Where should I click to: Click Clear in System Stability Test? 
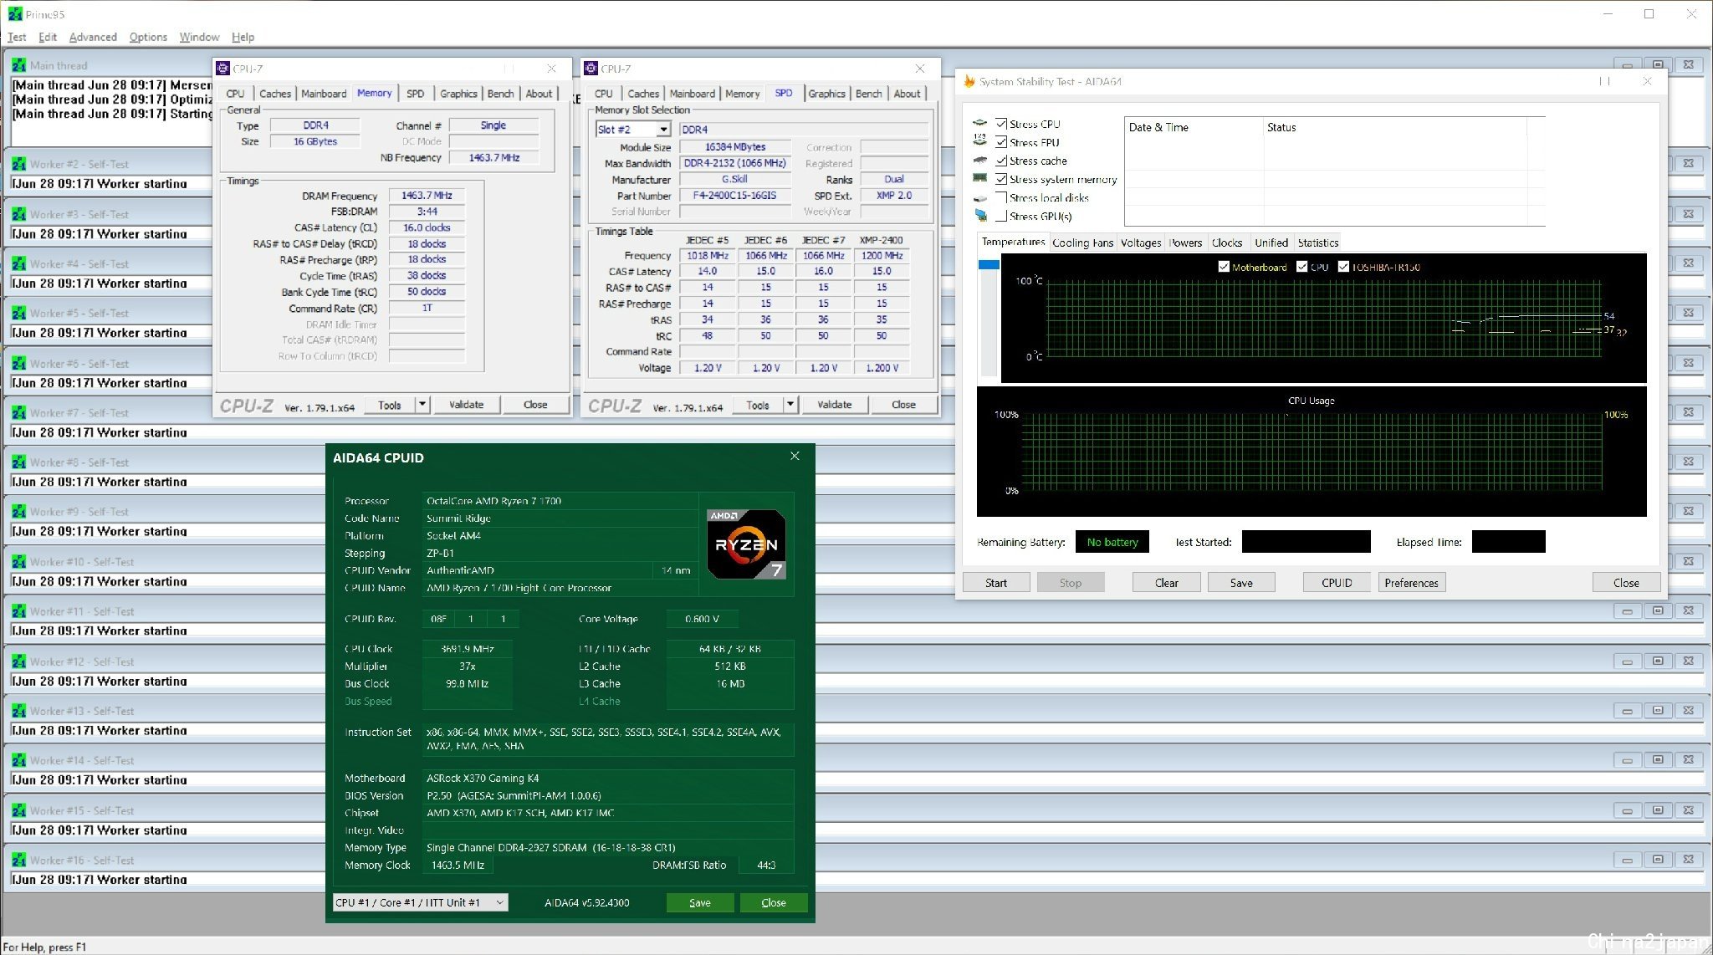(1167, 583)
